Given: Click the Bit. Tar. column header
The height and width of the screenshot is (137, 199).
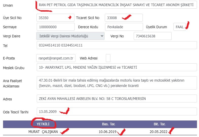Looking at the screenshot, I should pyautogui.click(x=160, y=124).
